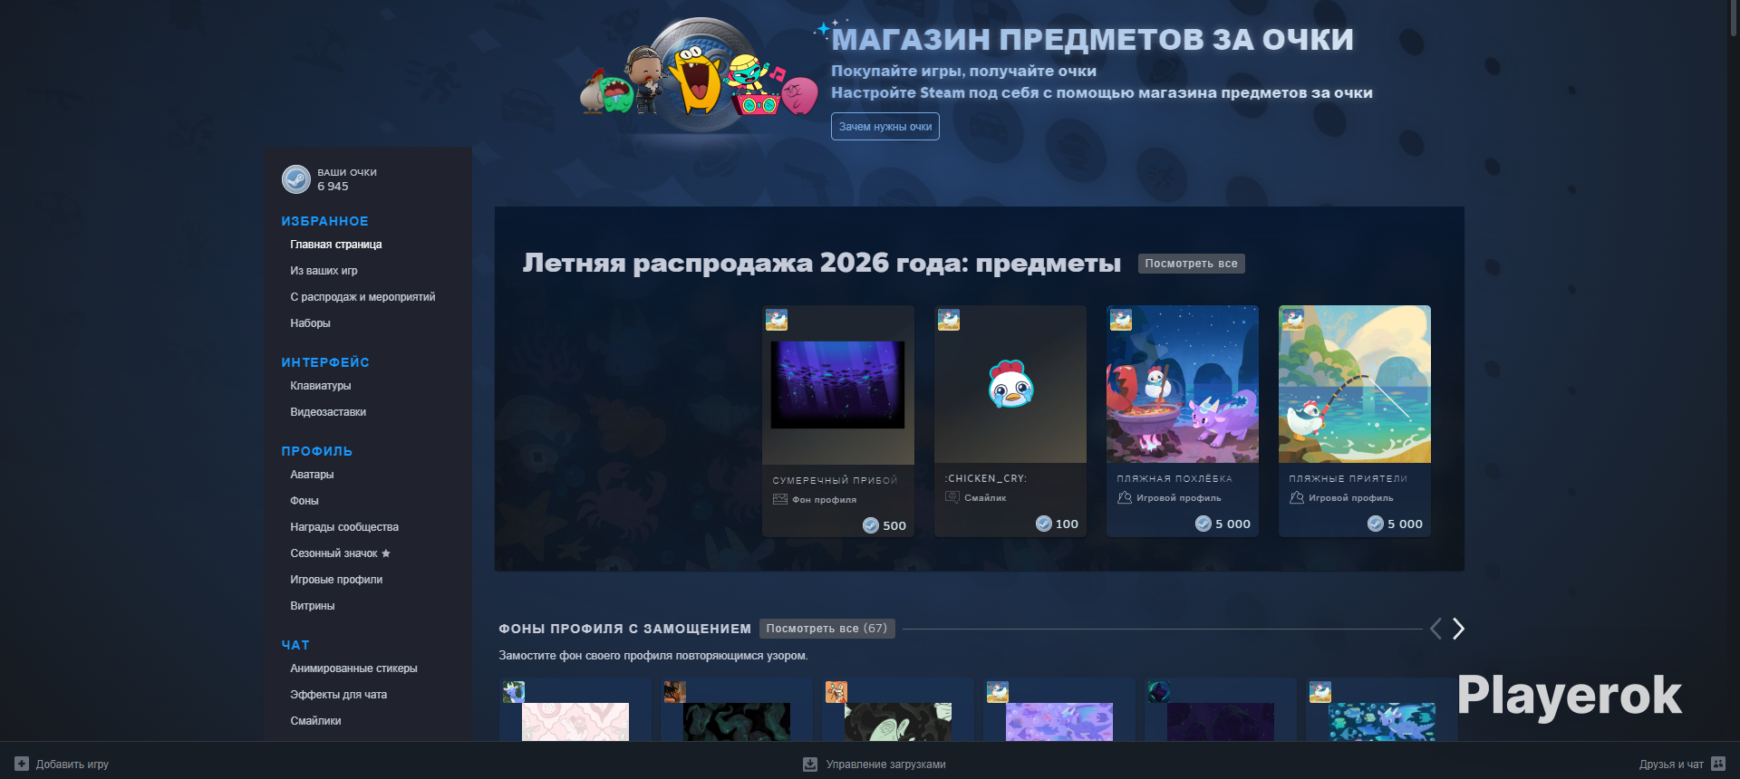The width and height of the screenshot is (1740, 779).
Task: Click the game icon on :CHICKEN_CRY: card
Action: tap(949, 320)
